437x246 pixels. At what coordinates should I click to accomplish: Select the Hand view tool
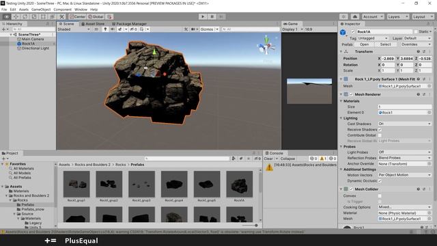click(x=7, y=16)
